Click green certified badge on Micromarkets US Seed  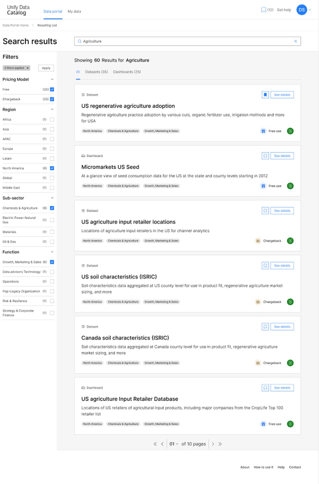point(290,186)
